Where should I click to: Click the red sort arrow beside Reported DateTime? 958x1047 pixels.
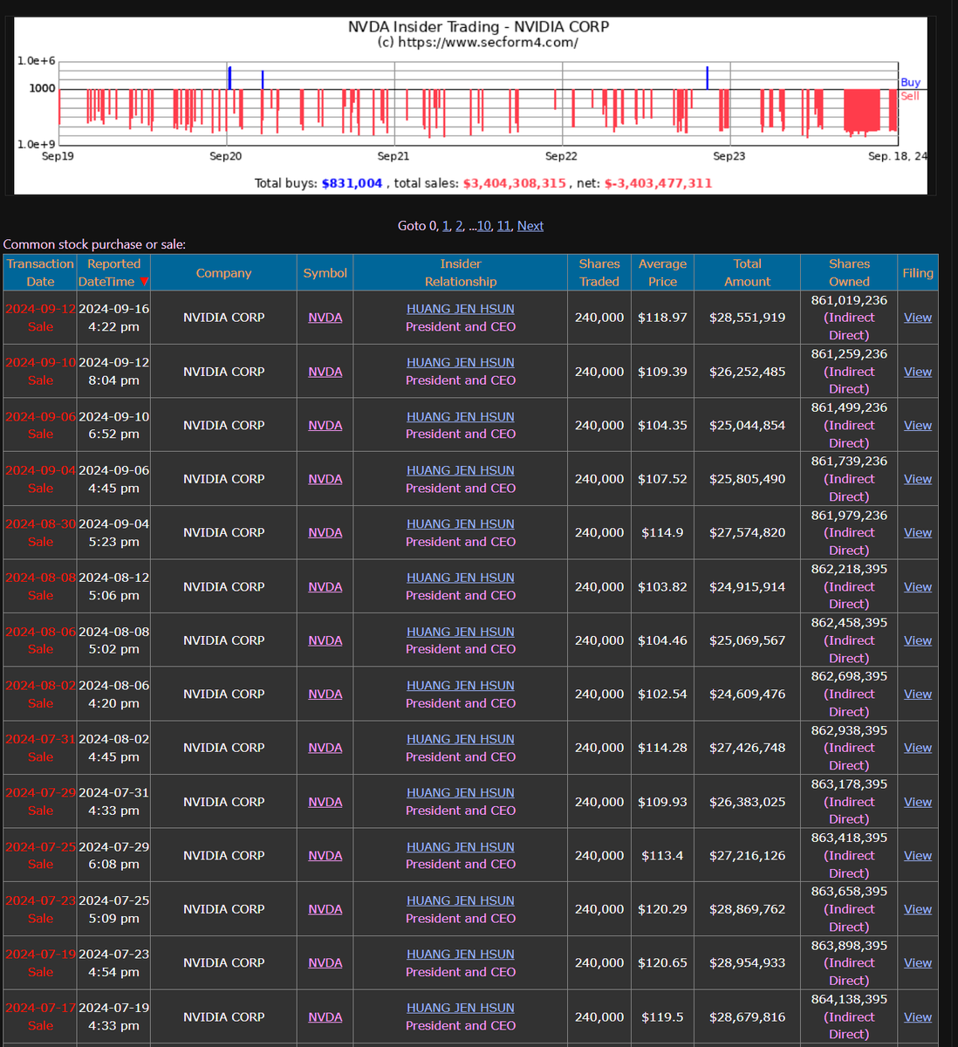[144, 282]
